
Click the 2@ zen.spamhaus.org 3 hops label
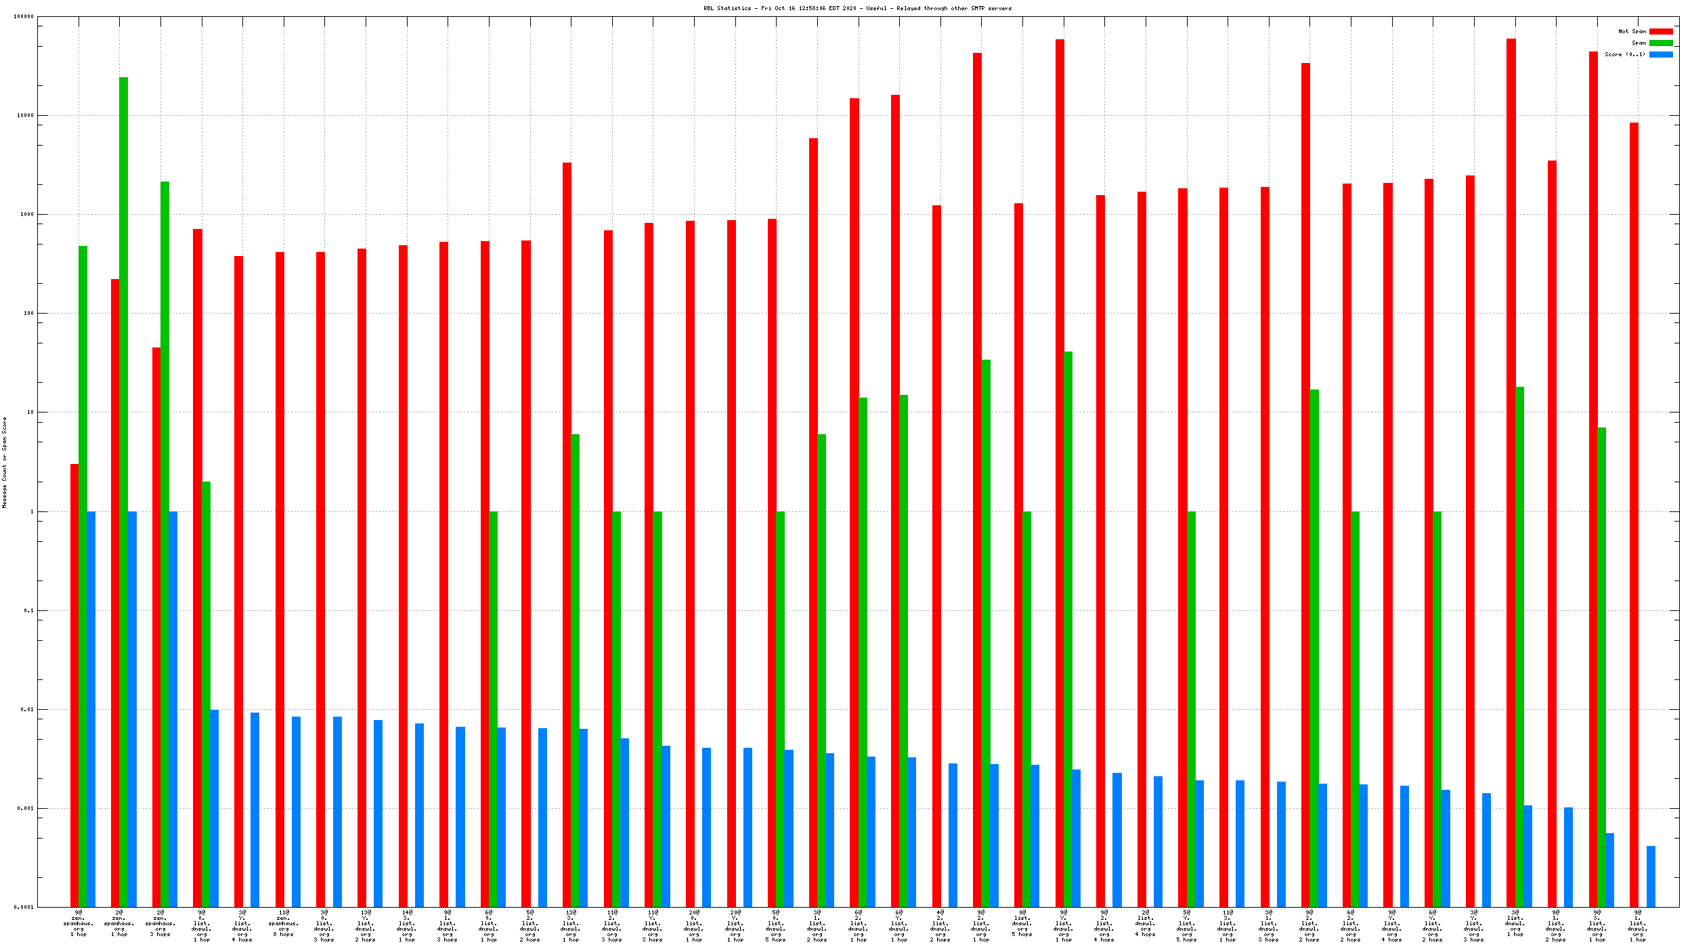coord(160,923)
